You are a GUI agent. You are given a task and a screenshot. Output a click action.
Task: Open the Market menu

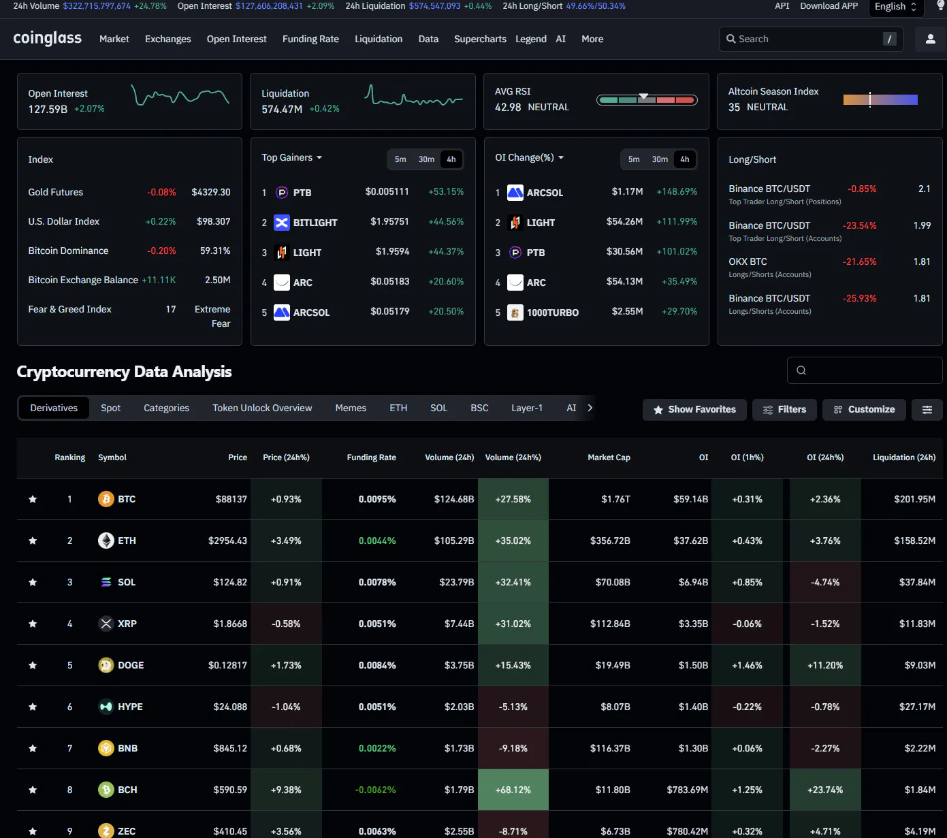point(114,39)
